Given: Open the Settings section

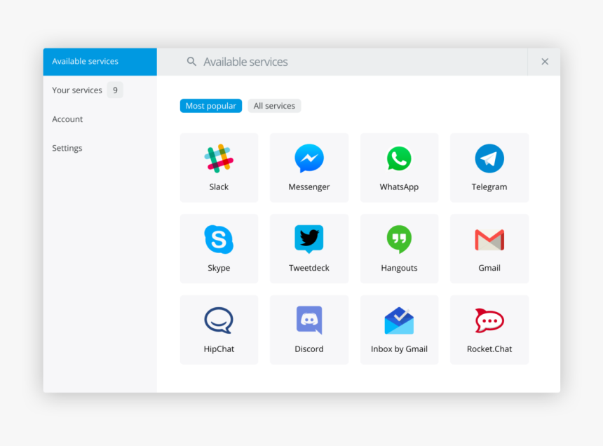Looking at the screenshot, I should point(100,148).
